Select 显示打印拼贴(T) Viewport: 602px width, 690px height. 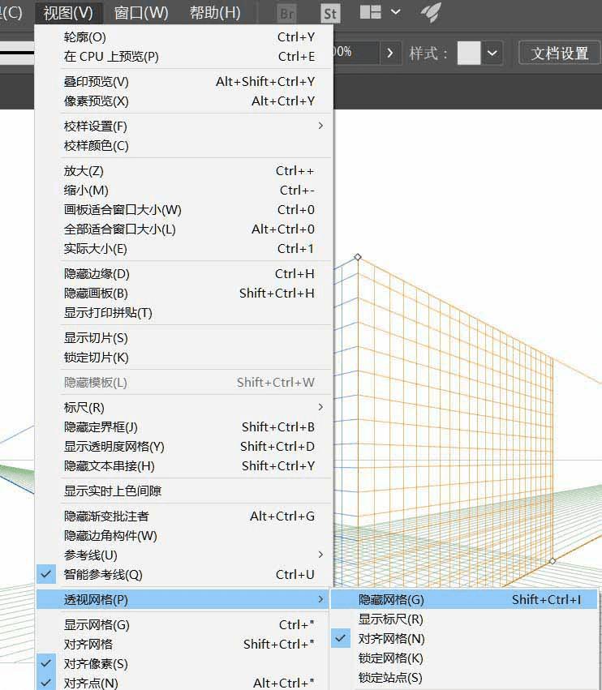tap(184, 312)
